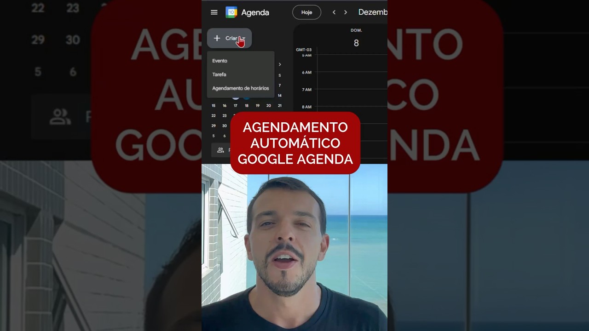
Task: Open the people search icon in the sidebar
Action: (220, 150)
